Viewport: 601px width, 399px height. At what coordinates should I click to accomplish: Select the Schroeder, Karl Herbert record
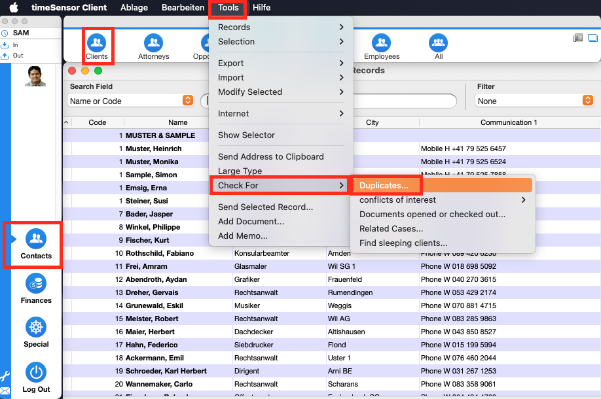pyautogui.click(x=331, y=371)
